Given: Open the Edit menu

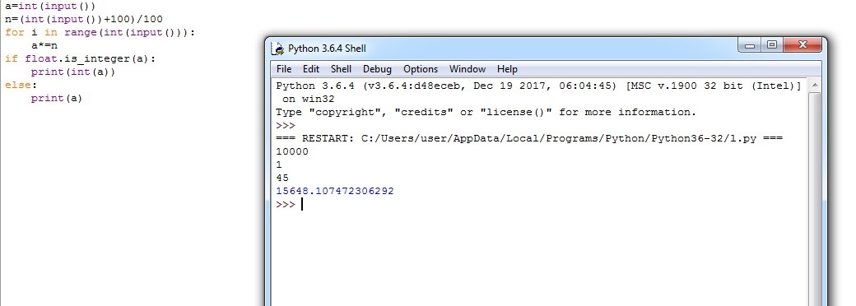Looking at the screenshot, I should click(311, 69).
